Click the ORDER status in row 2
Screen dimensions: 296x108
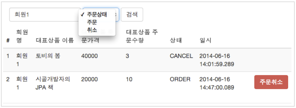pos(180,79)
